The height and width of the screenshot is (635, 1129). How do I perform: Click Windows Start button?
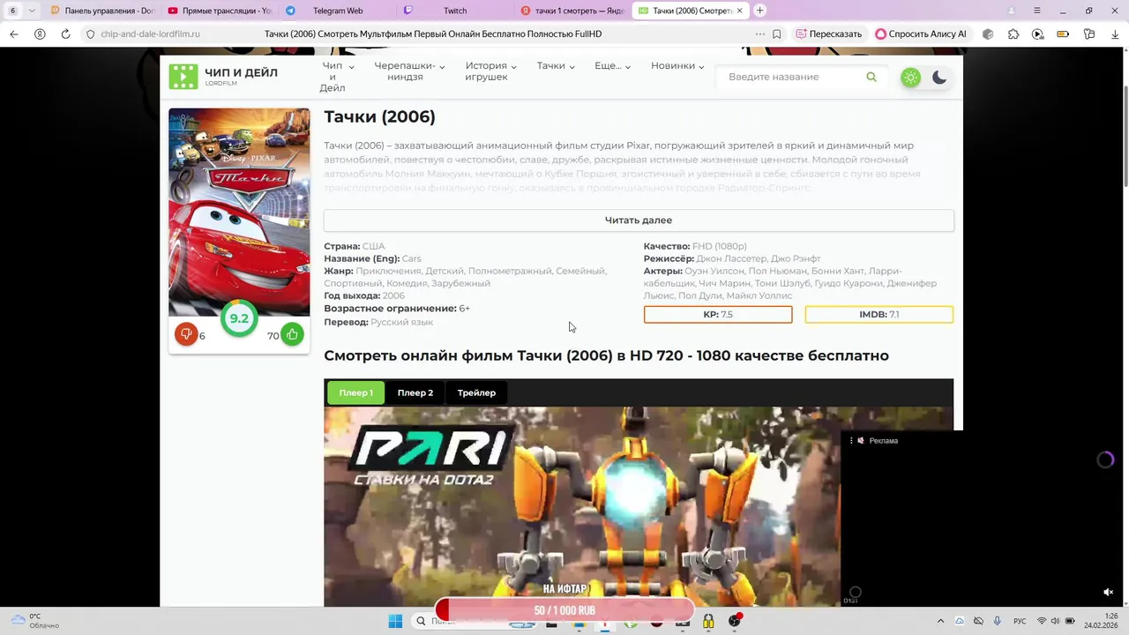coord(395,621)
